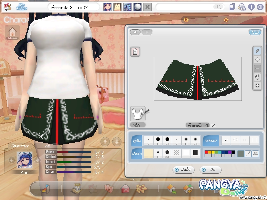The height and width of the screenshot is (200, 267).
Task: Select the tan cat avatar in top bar
Action: [117, 7]
